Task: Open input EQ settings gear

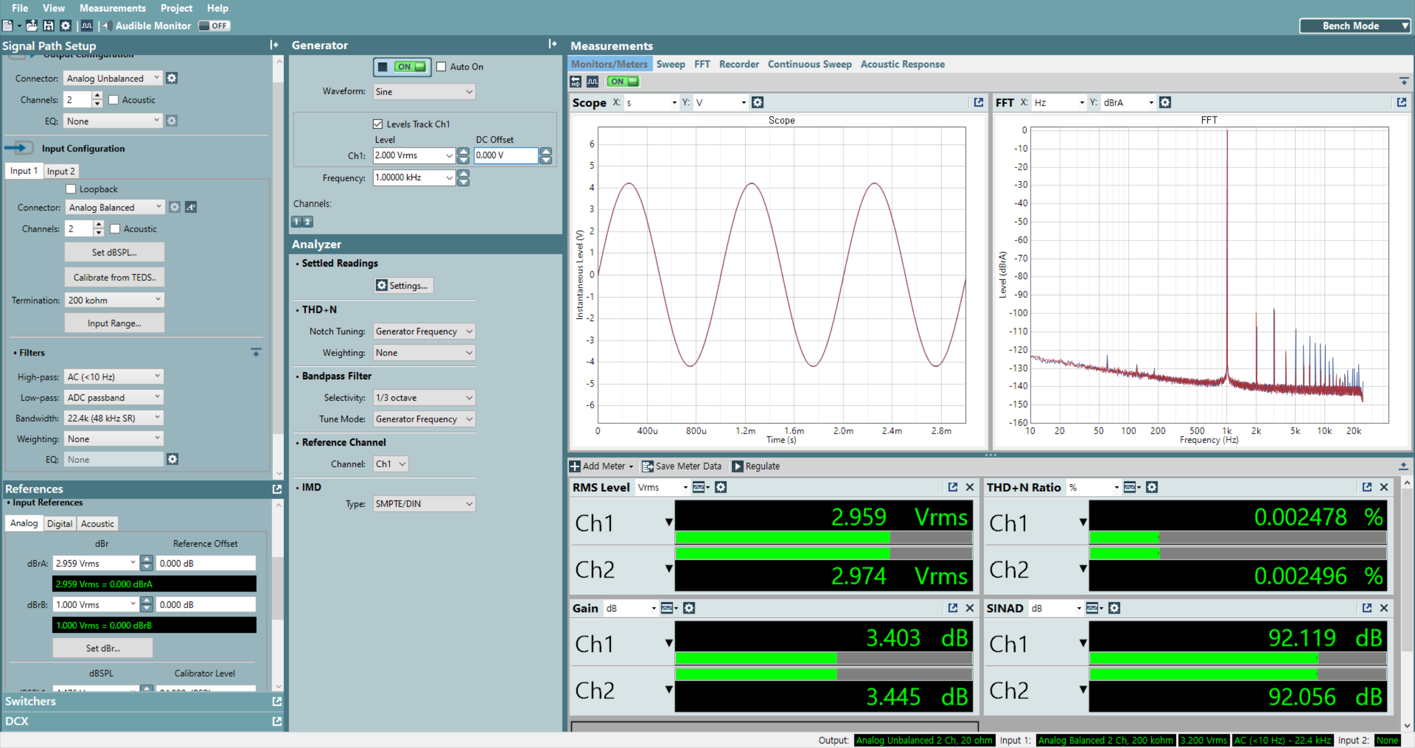Action: tap(172, 459)
